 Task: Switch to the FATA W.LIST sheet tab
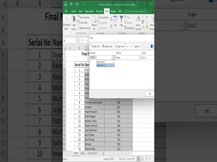93,153
